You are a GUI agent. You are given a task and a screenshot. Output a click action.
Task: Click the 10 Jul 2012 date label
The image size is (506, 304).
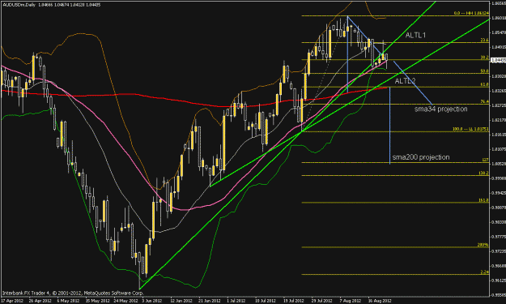(266, 301)
